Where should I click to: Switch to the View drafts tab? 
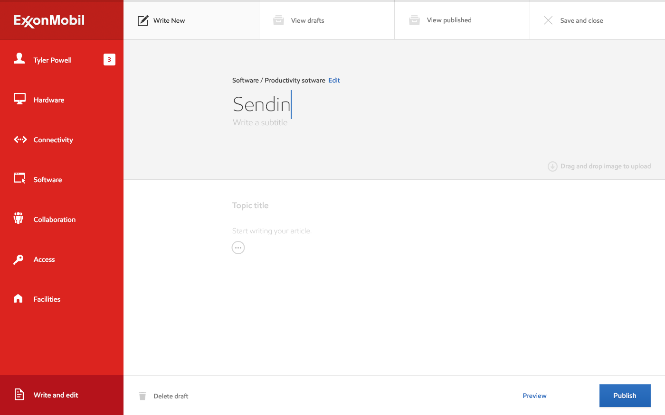point(307,20)
